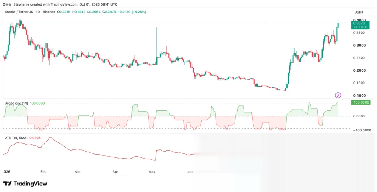Click the Apr label on time axis
The image size is (377, 192).
click(115, 172)
